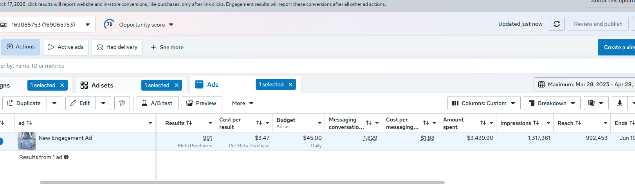This screenshot has height=191, width=635.
Task: Open the Columns: Custom dropdown
Action: pyautogui.click(x=484, y=103)
